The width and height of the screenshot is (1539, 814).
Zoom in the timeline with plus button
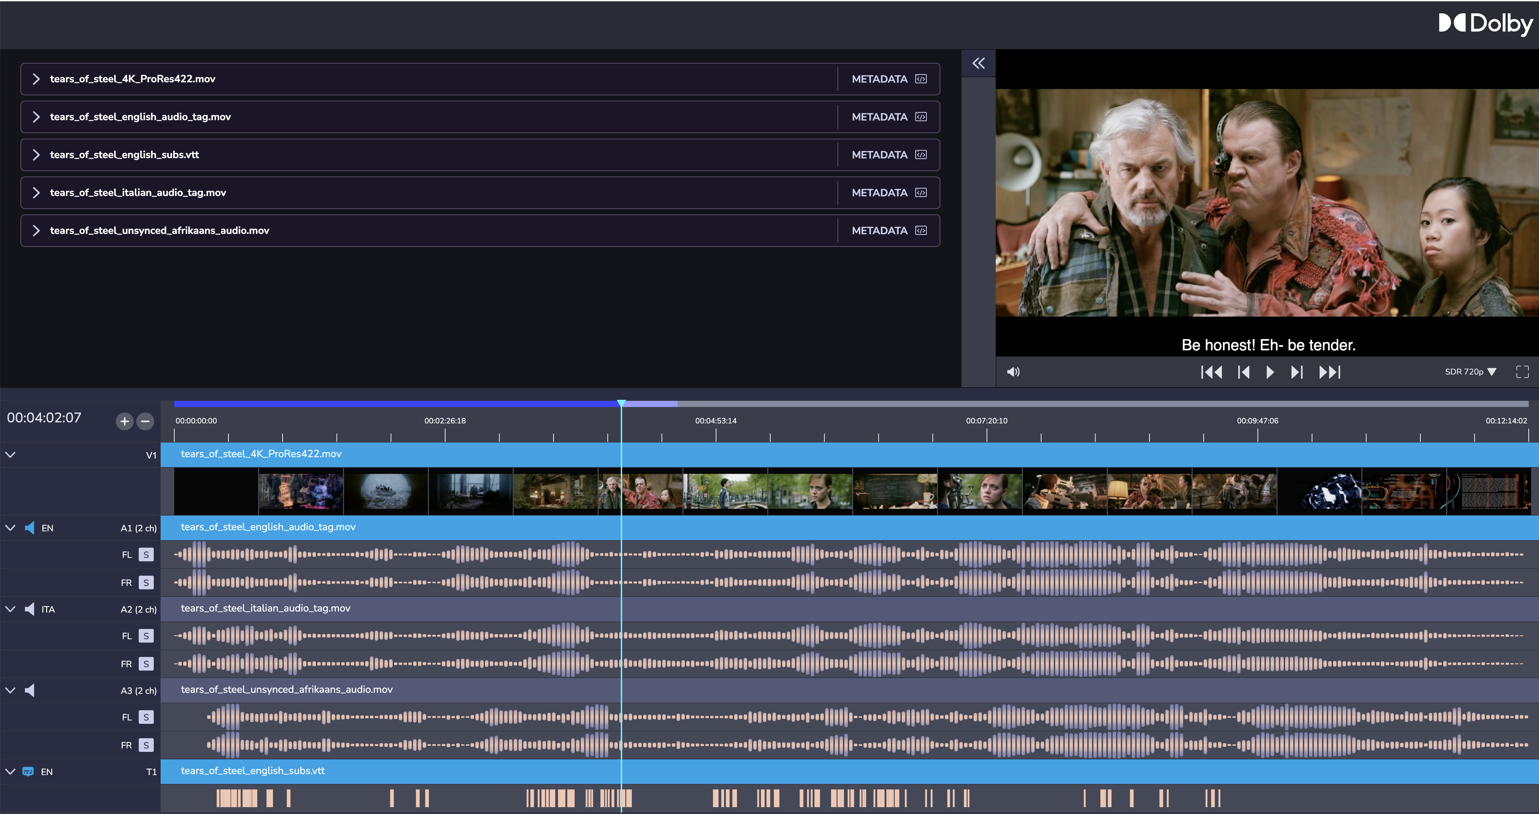tap(124, 422)
